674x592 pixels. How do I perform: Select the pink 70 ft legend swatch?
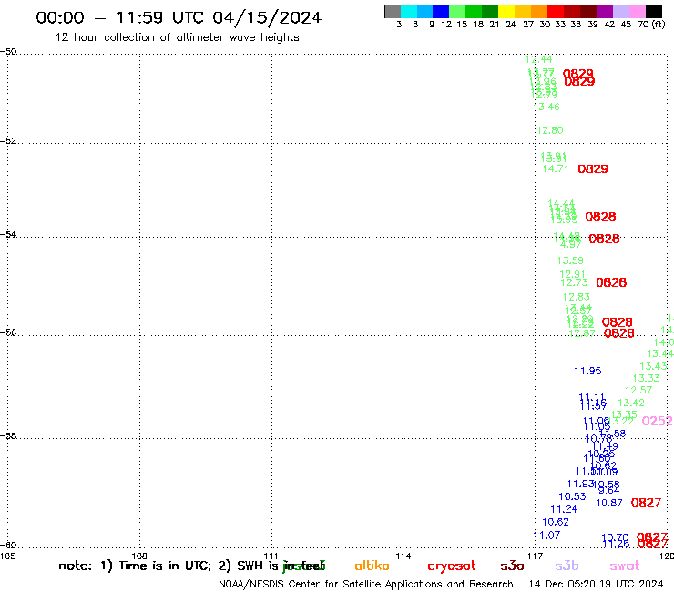637,11
